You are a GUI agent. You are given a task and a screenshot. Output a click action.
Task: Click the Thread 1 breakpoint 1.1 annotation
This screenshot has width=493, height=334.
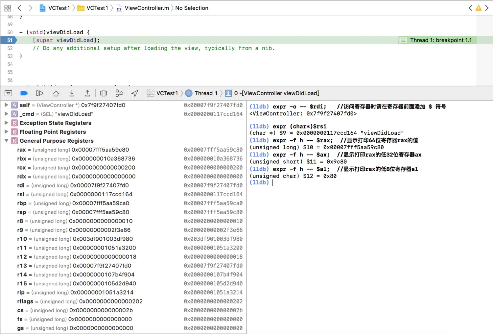pyautogui.click(x=437, y=40)
